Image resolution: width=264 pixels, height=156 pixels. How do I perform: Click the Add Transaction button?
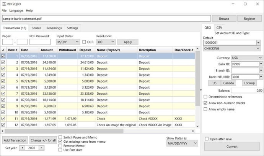15,140
